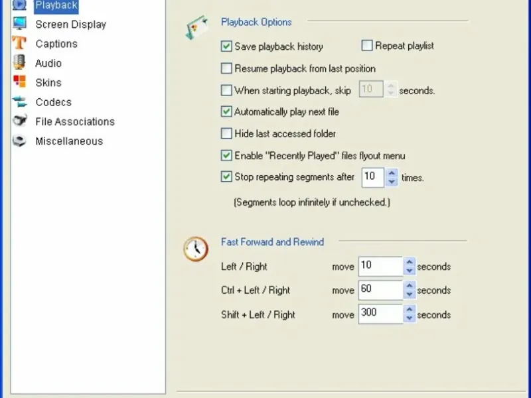Click the Fast Forward and Rewind heading
The width and height of the screenshot is (531, 398).
273,242
